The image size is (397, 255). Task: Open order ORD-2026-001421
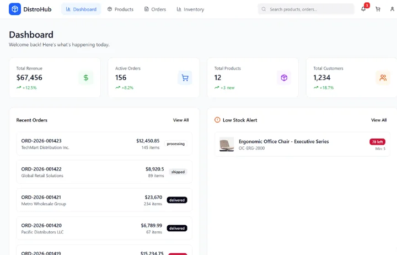pos(104,200)
